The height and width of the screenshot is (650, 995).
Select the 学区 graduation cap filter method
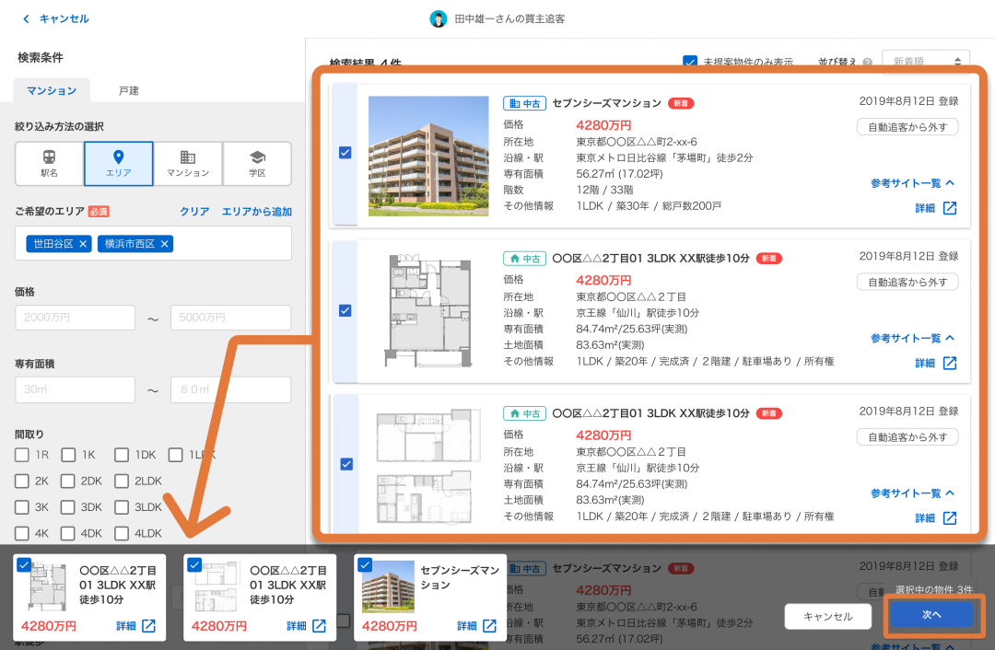tap(257, 164)
